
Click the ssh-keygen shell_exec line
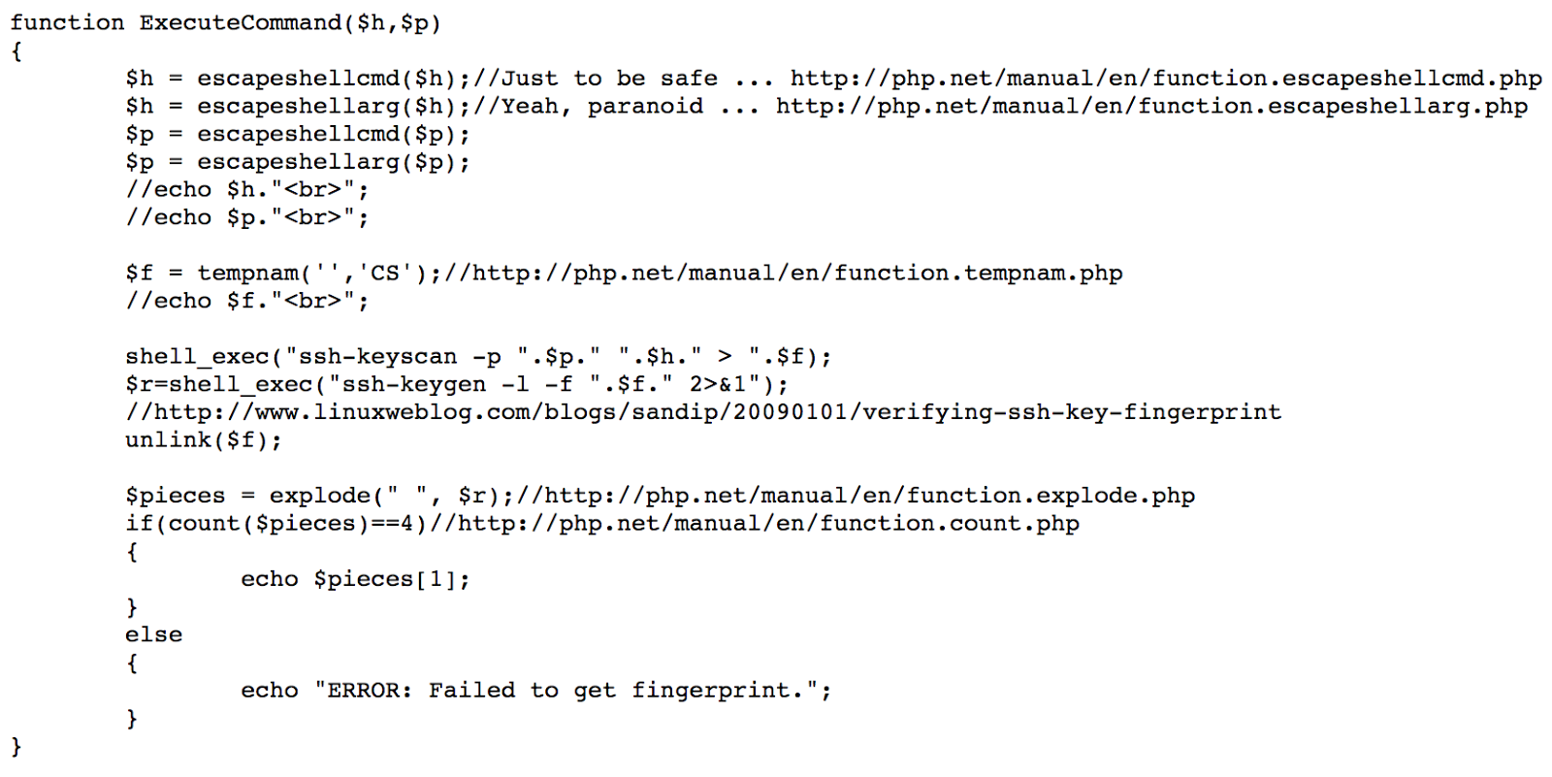(457, 385)
